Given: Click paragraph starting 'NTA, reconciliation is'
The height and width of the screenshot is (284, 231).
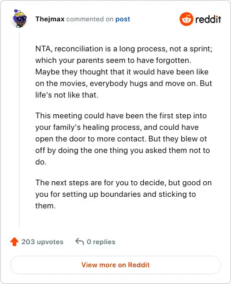Looking at the screenshot, I should pos(124,72).
